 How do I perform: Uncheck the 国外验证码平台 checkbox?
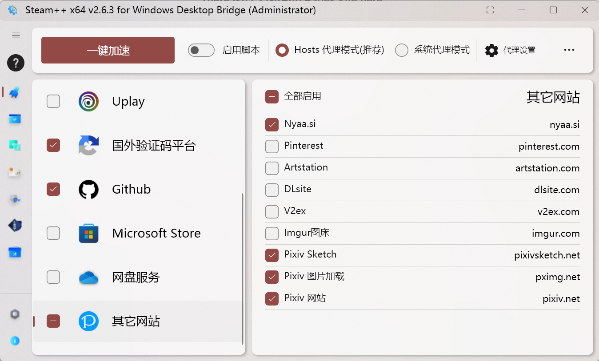53,145
